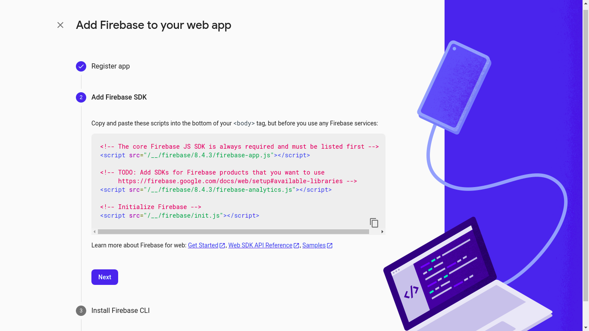The image size is (589, 331).
Task: Select step 3 circle for Install Firebase CLI
Action: coord(81,311)
